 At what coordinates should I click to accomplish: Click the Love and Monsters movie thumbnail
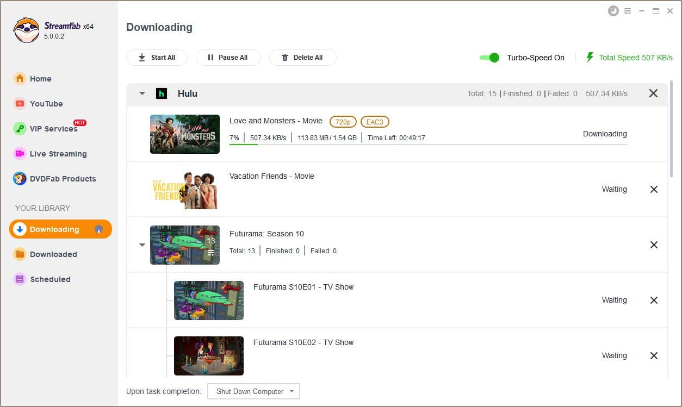185,134
